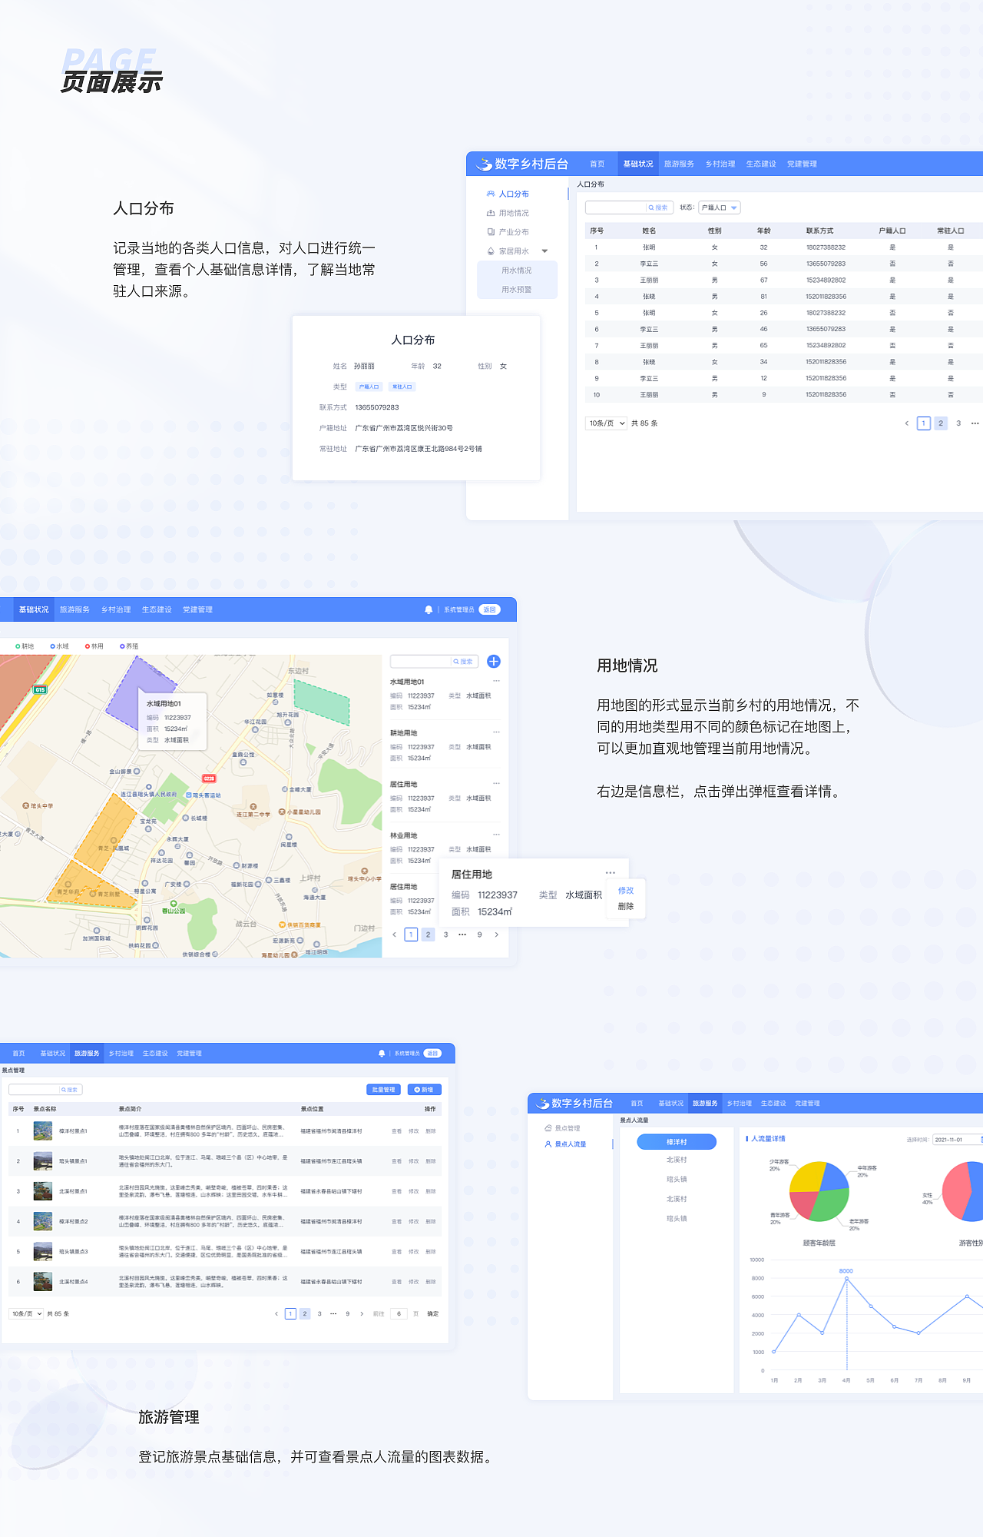Open 用地情况 in the population screen sidebar

pos(508,213)
